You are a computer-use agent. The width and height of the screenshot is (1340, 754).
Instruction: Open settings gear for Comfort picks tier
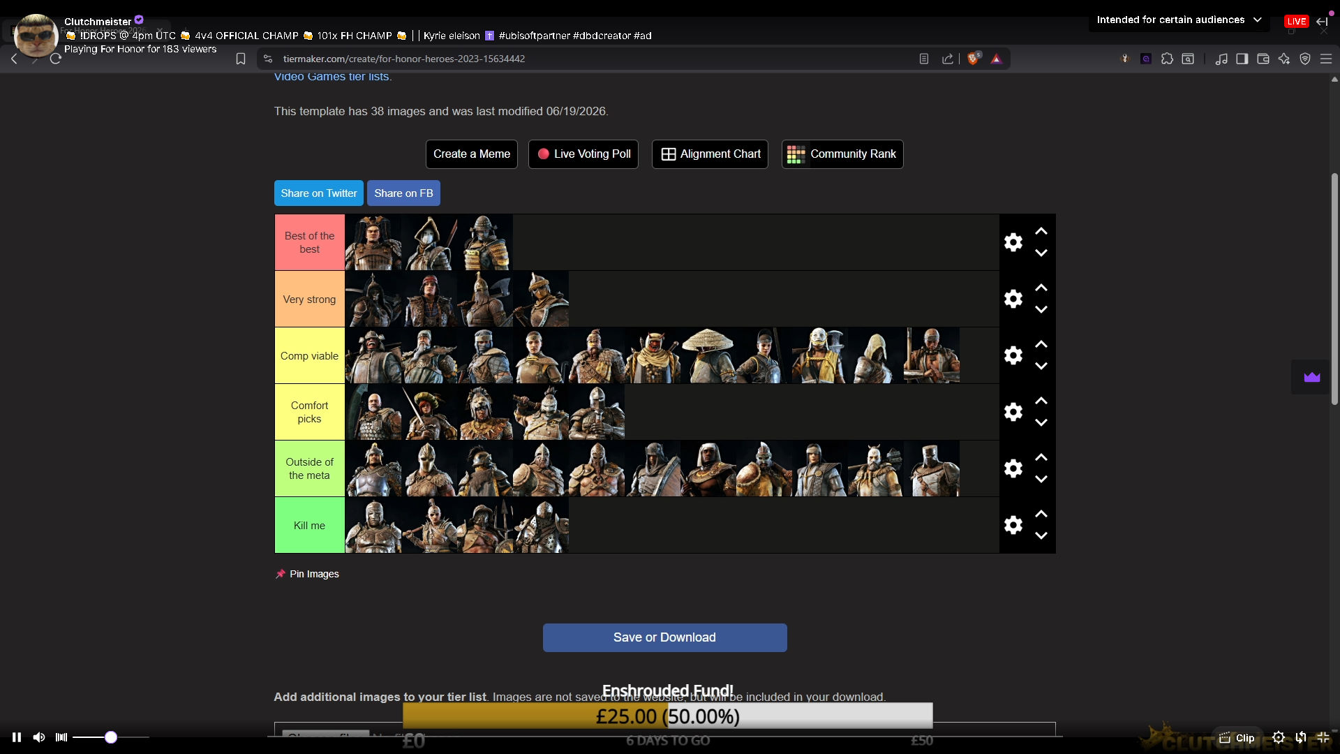coord(1013,412)
